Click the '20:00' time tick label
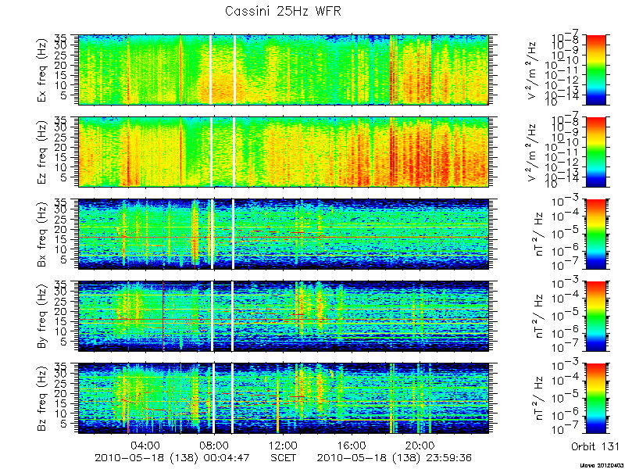This screenshot has height=469, width=625. (x=420, y=445)
